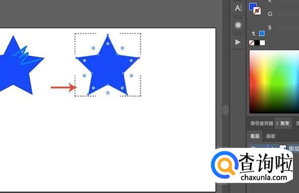Switch to the 图层 tab
Viewport: 299px width, 193px height.
(x=255, y=136)
